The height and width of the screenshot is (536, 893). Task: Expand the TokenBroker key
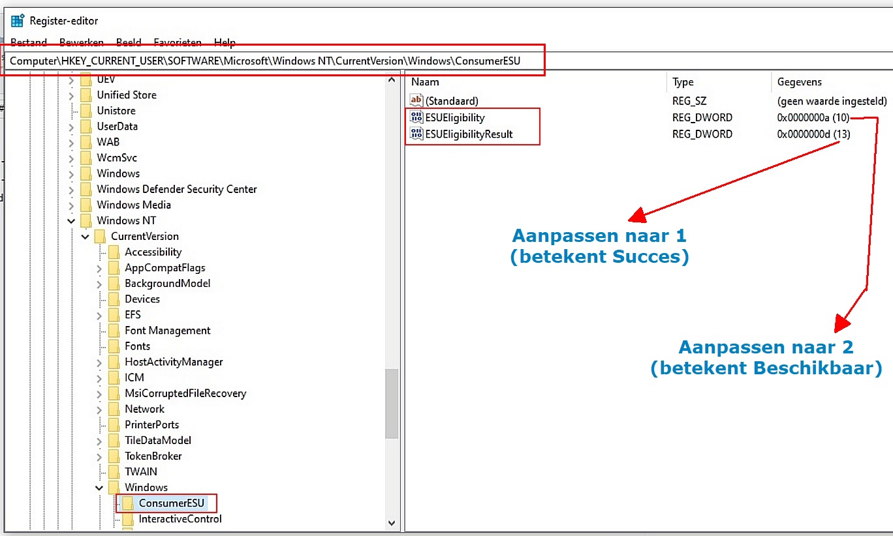pos(99,456)
